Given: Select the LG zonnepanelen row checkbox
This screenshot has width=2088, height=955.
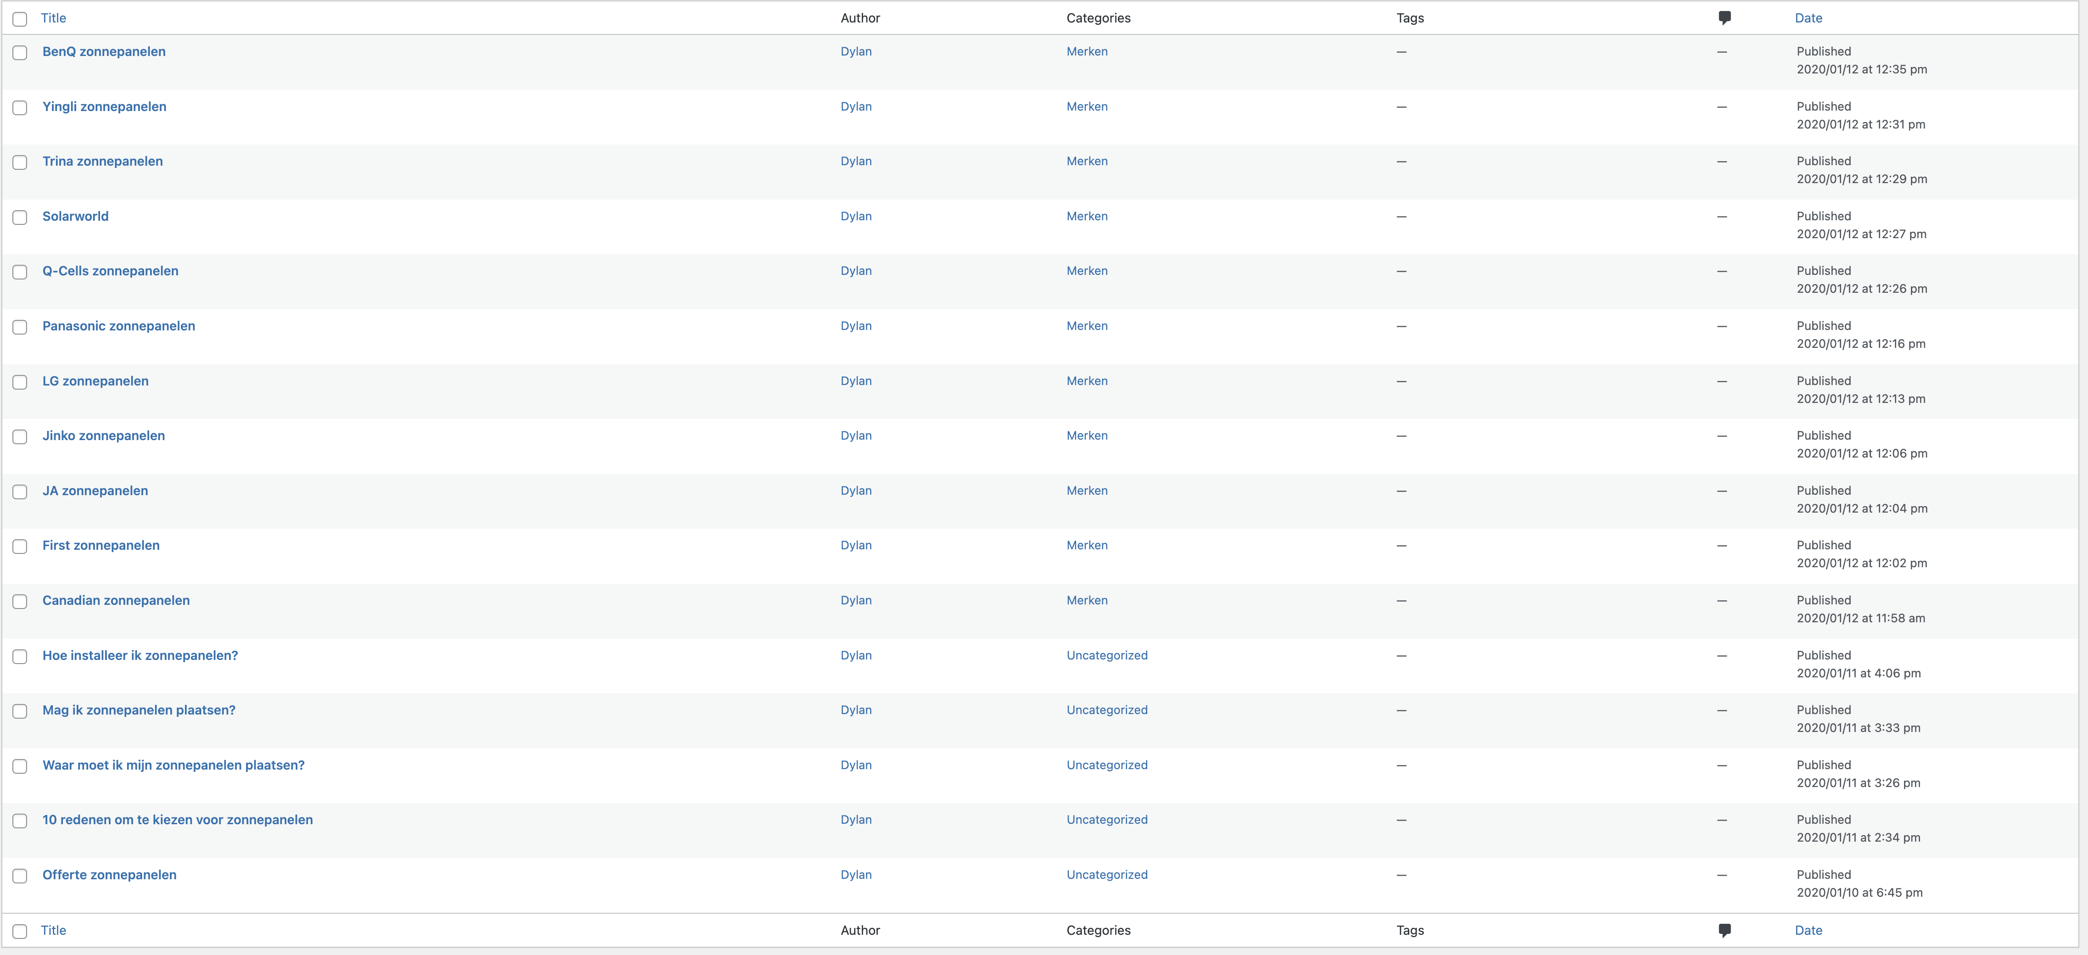Looking at the screenshot, I should tap(20, 382).
